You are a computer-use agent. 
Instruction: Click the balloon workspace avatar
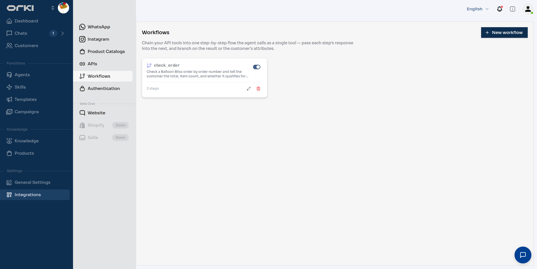click(63, 8)
